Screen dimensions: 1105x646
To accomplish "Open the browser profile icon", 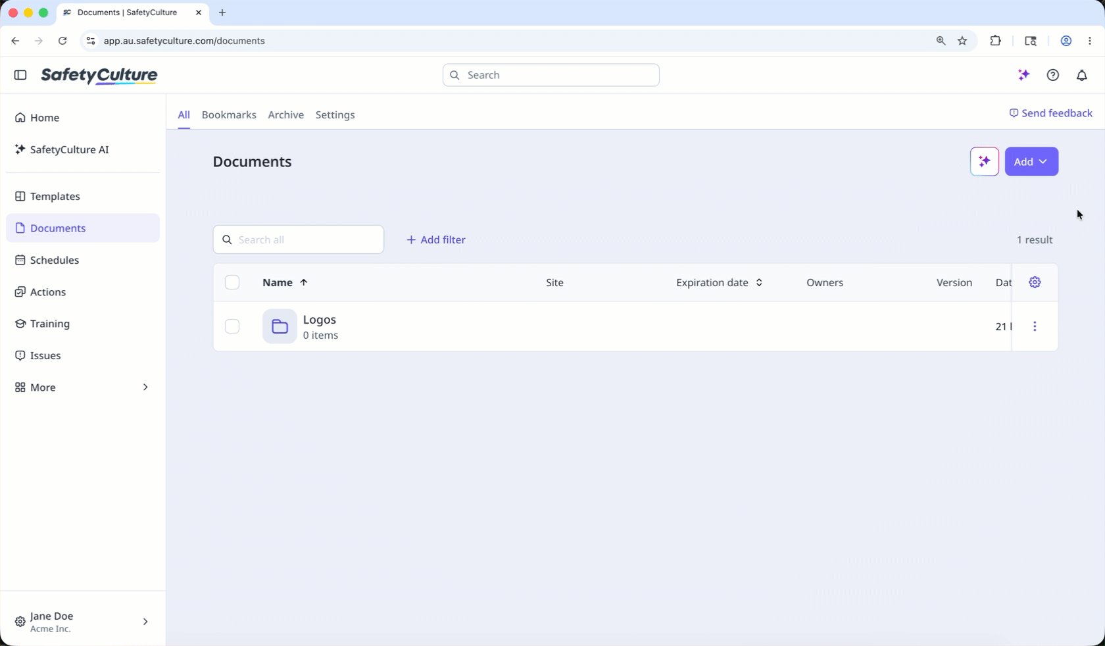I will pos(1066,41).
